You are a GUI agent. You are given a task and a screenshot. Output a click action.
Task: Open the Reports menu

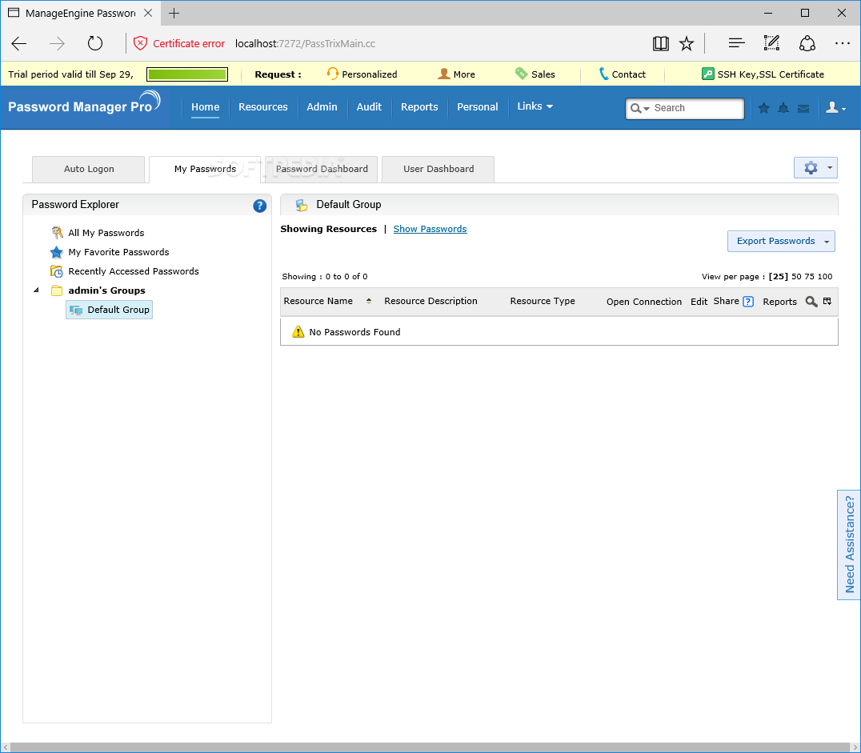(419, 107)
